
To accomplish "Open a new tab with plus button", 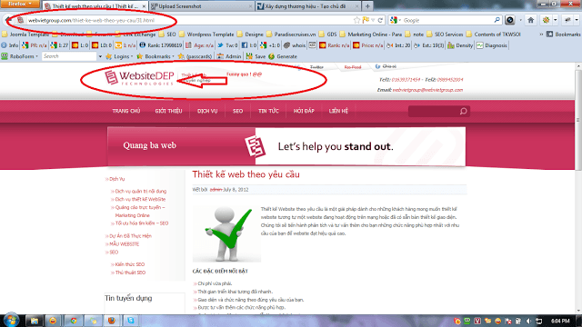I will [367, 6].
